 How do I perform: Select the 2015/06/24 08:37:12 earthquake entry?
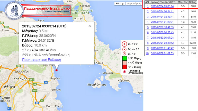pos(162,43)
